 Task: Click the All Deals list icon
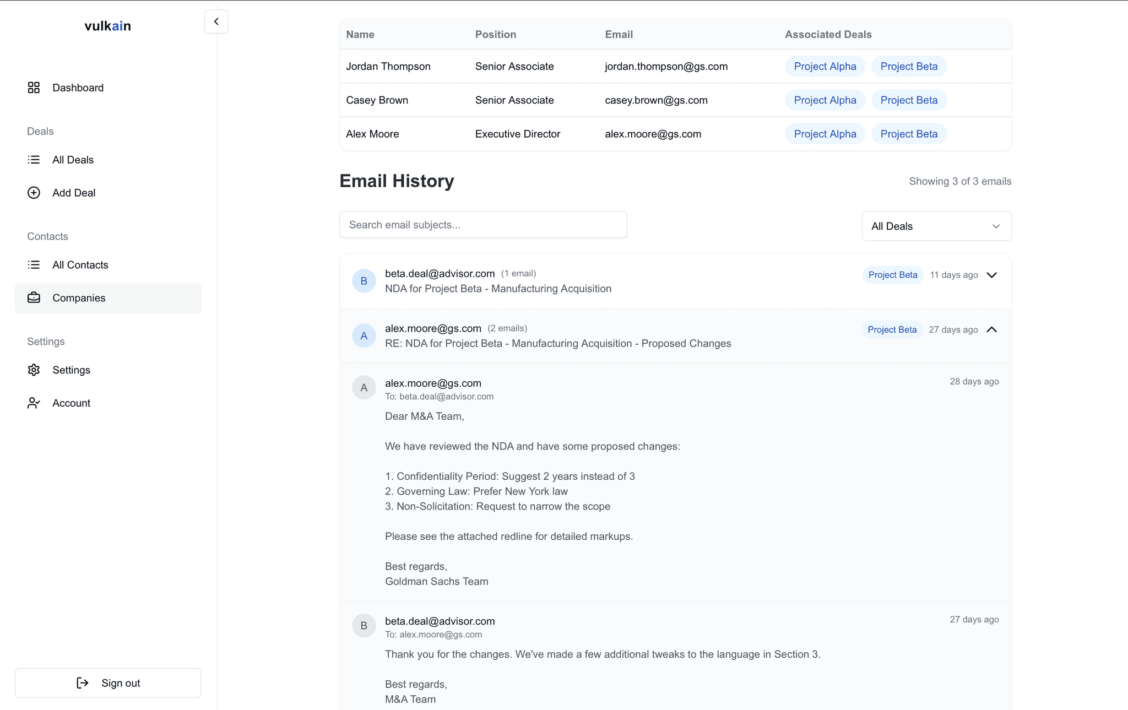[34, 160]
